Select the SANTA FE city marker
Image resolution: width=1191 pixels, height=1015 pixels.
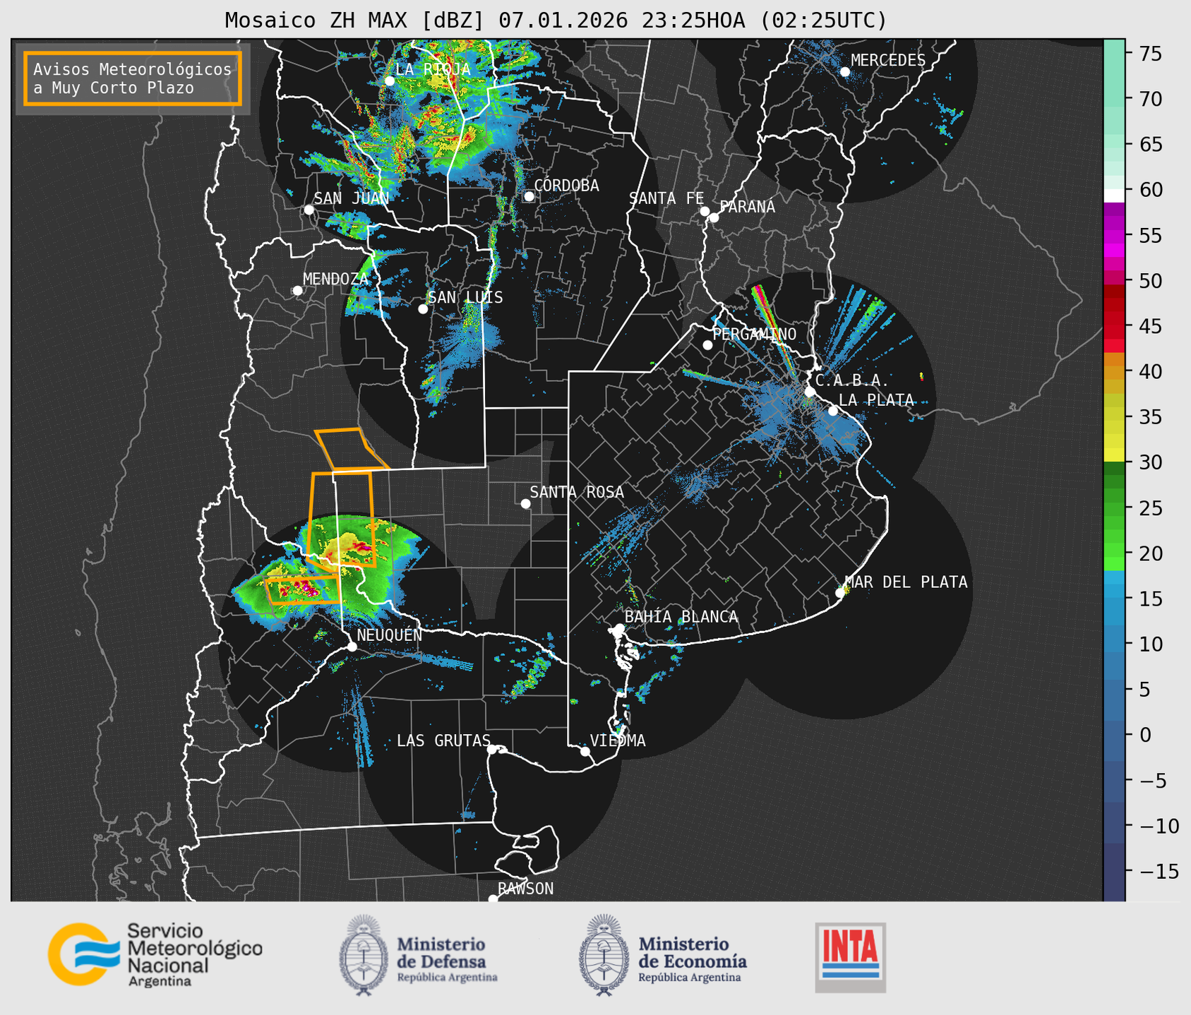click(x=705, y=211)
